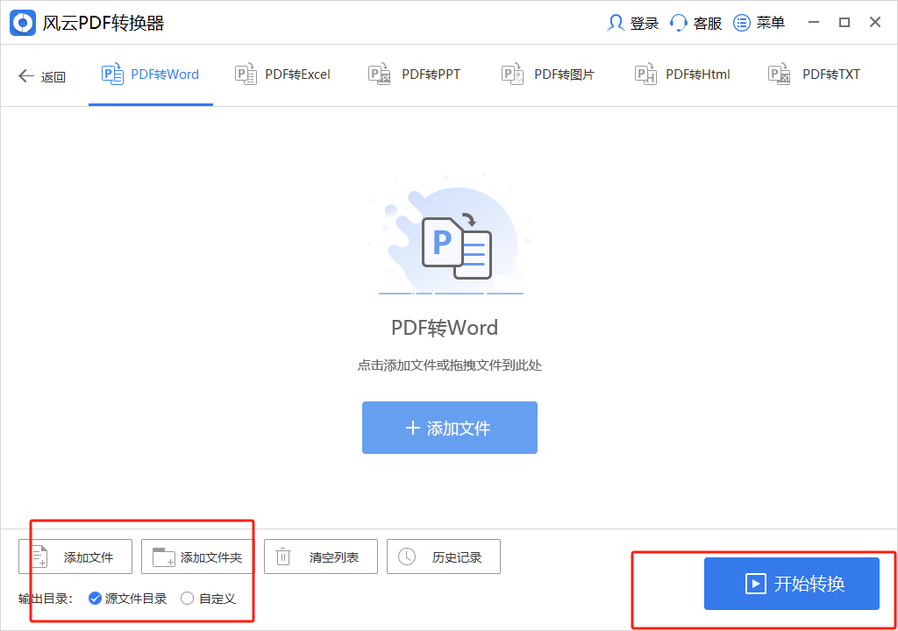Click the text 点击添加文件或拖拽文件到此处

pos(450,365)
